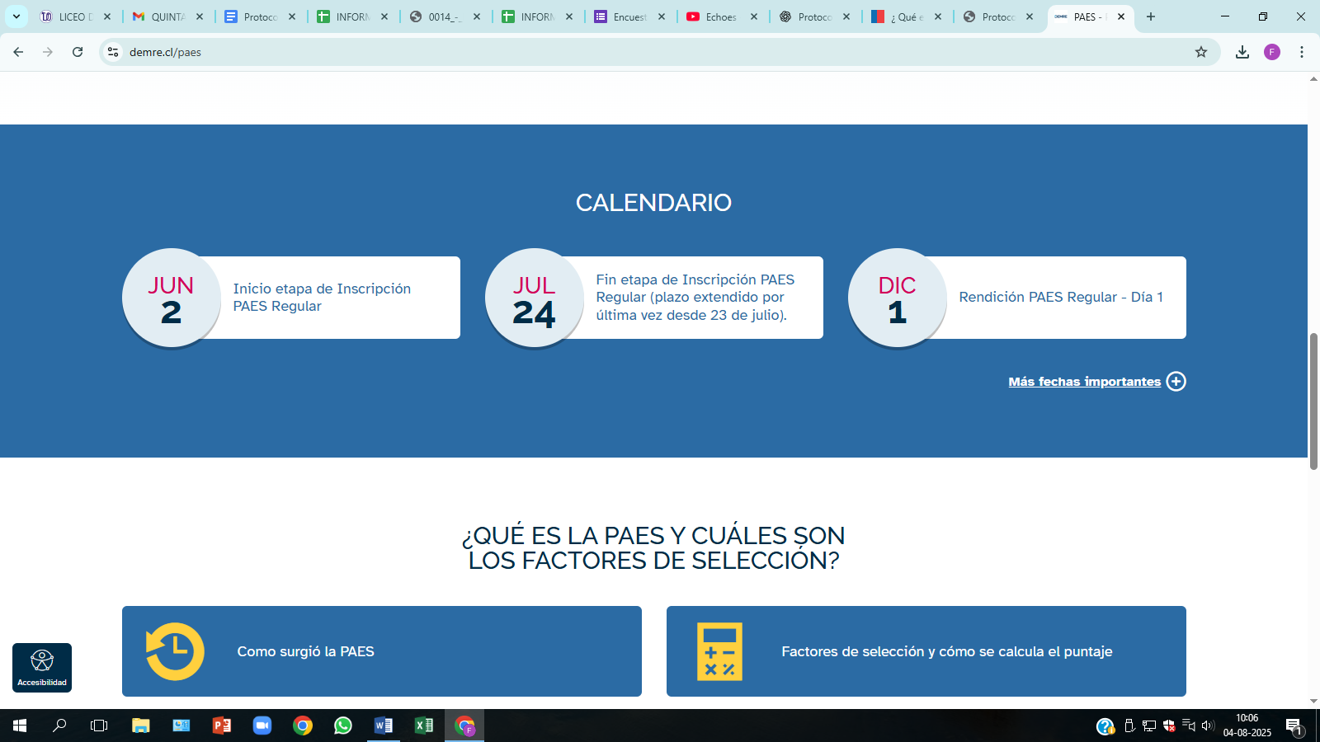
Task: Open Excel from taskbar
Action: pos(424,726)
